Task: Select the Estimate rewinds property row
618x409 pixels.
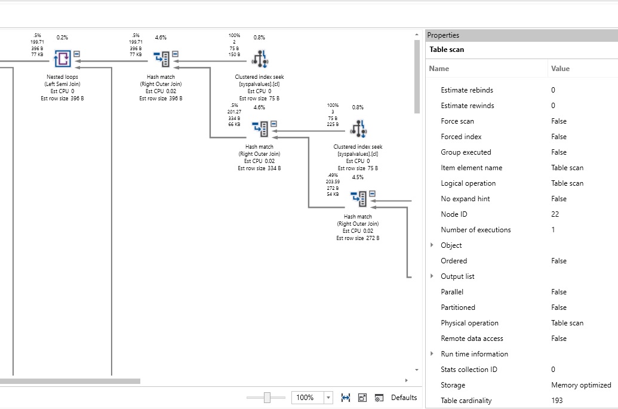Action: 522,106
